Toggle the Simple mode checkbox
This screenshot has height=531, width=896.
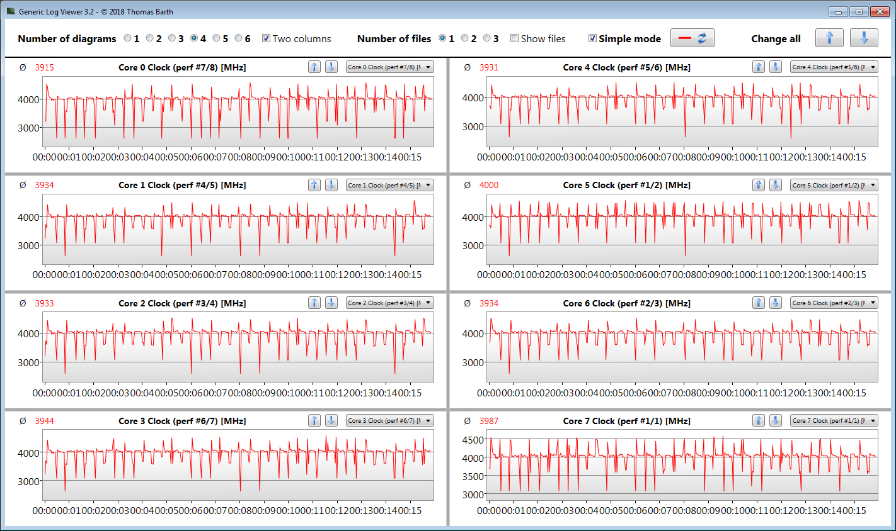592,38
